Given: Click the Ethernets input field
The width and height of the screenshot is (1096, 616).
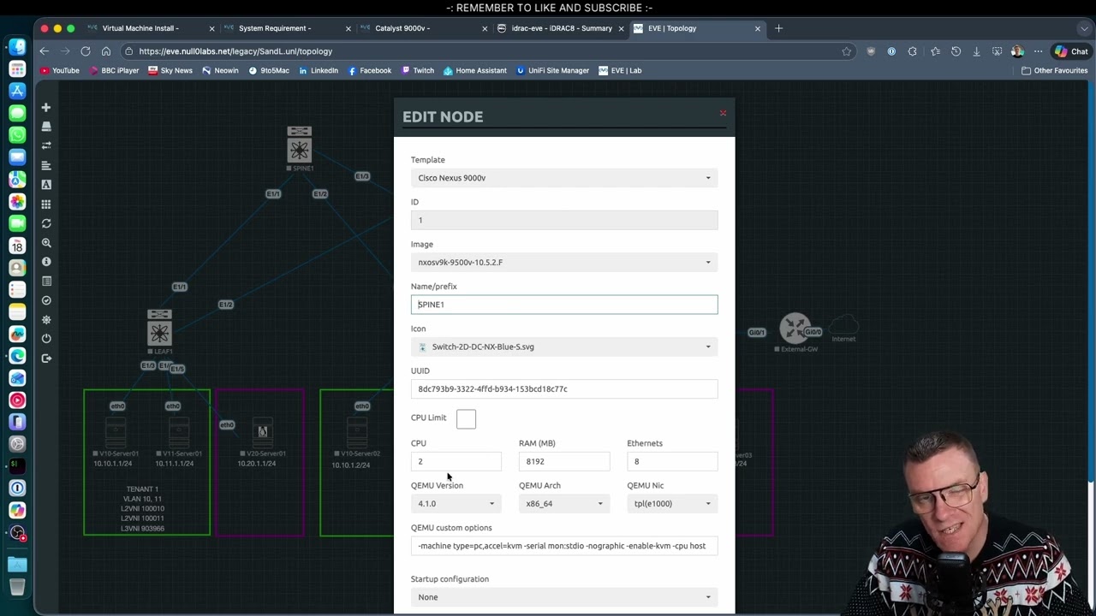Looking at the screenshot, I should [672, 461].
